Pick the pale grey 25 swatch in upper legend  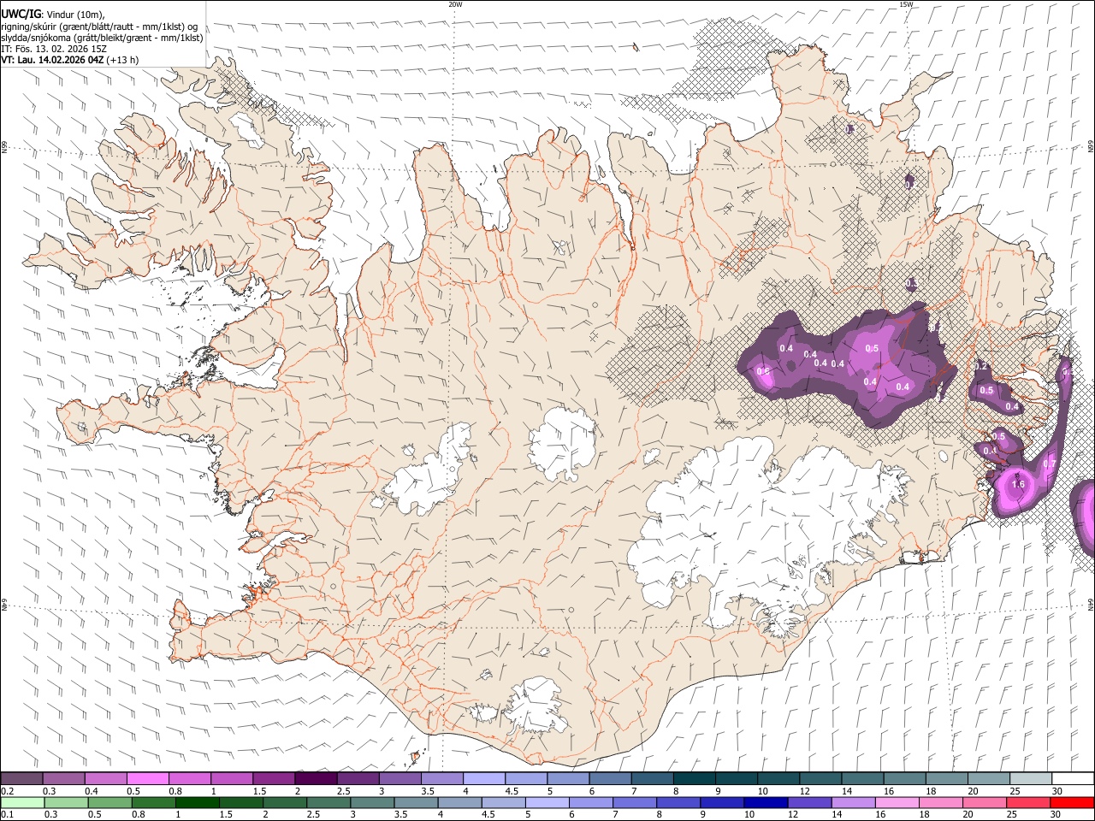(1030, 778)
